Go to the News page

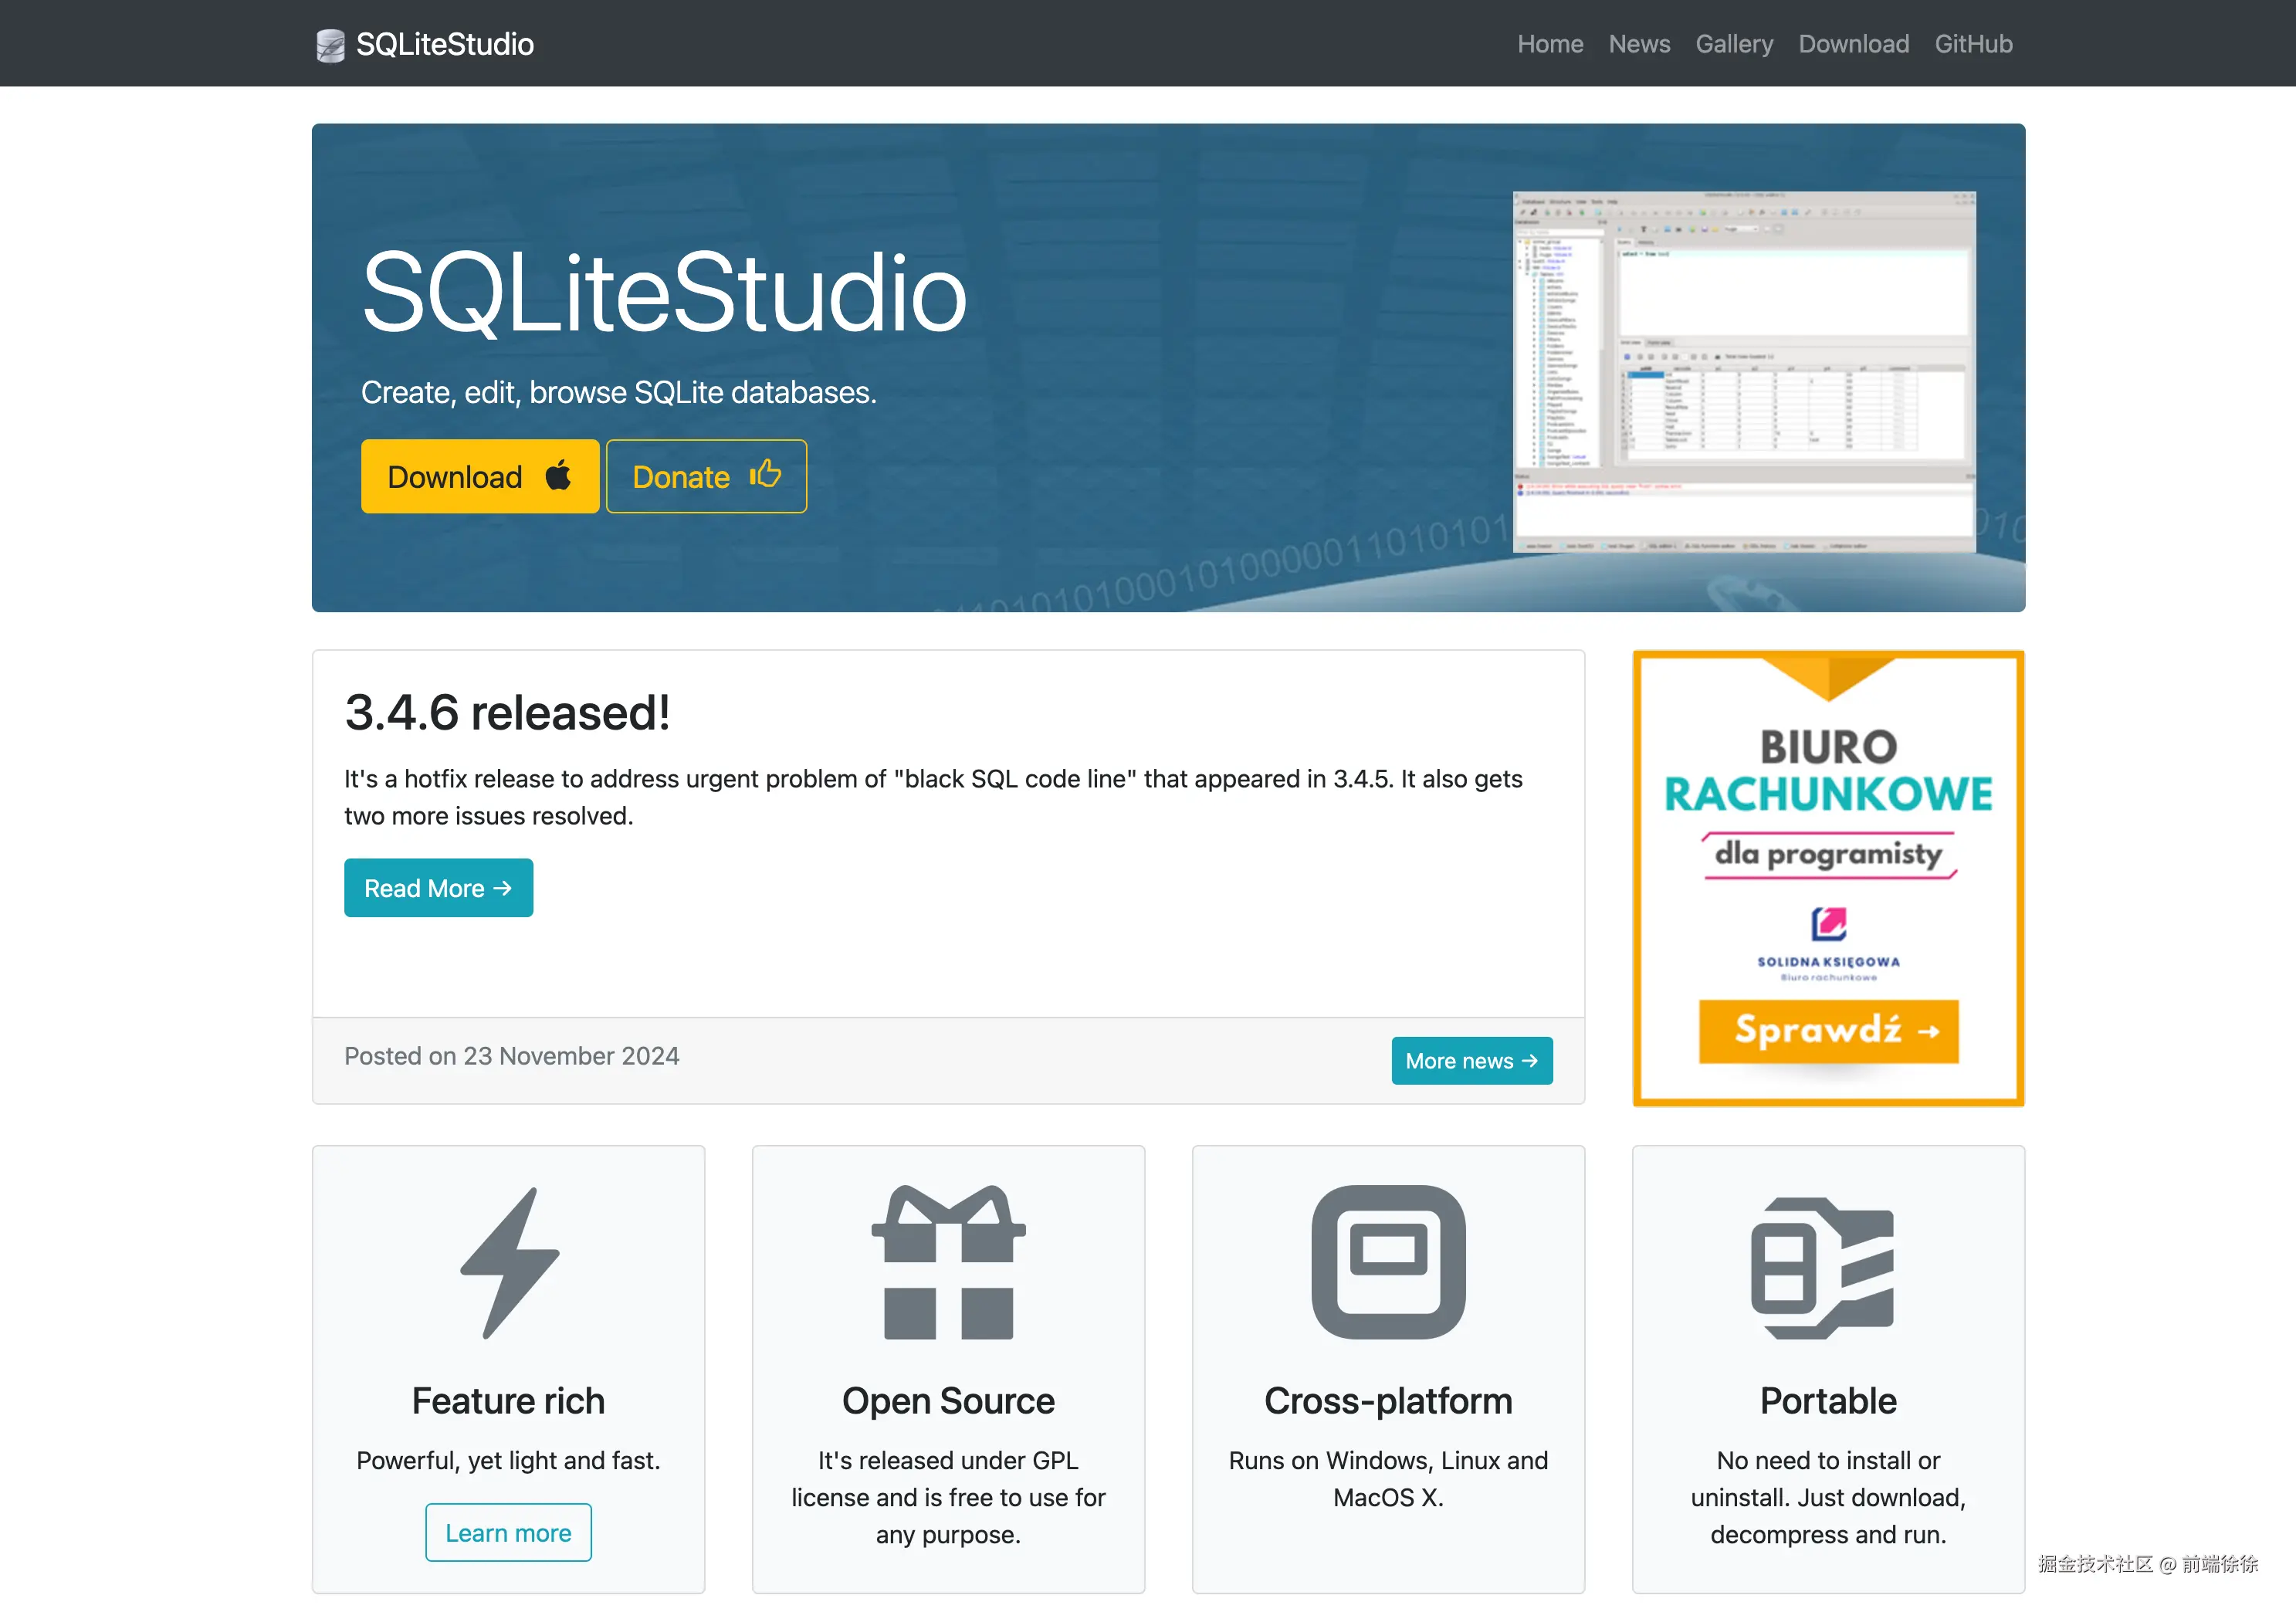1639,44
